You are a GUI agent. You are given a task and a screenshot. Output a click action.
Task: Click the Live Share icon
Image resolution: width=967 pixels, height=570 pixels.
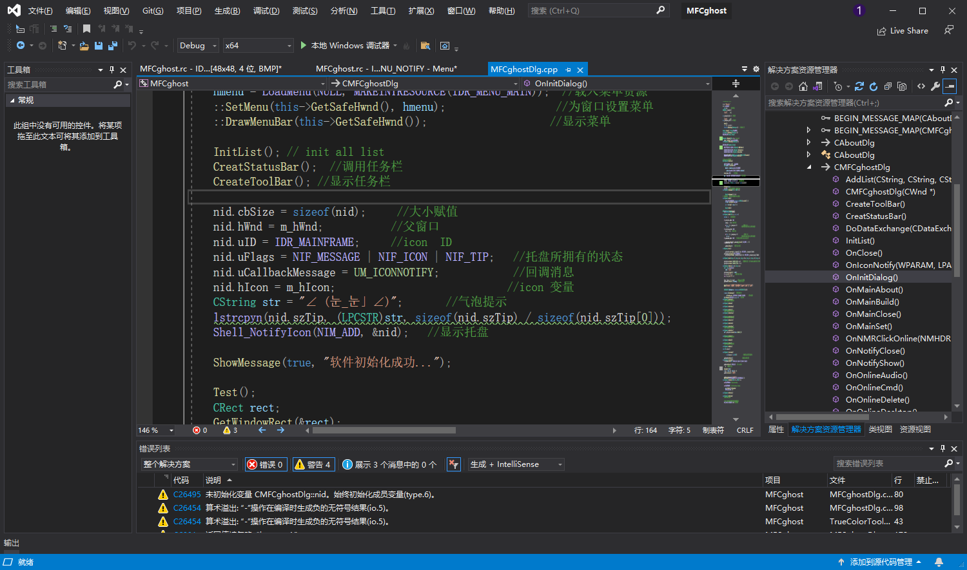[x=903, y=31]
